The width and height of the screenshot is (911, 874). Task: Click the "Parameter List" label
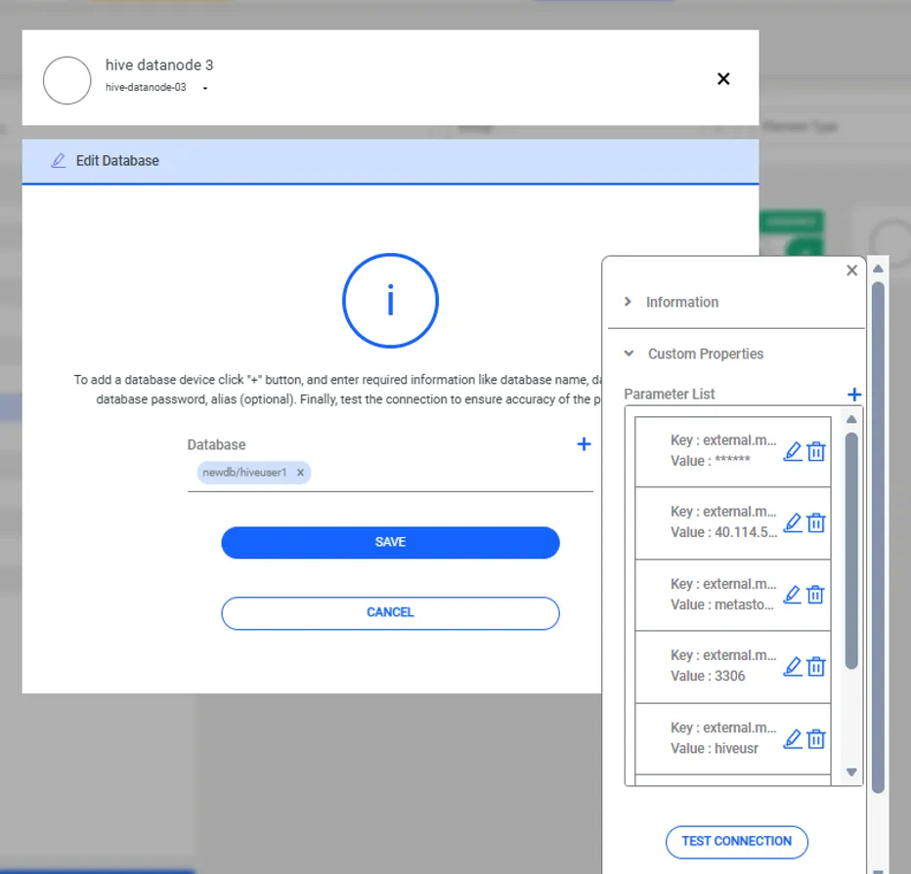(670, 395)
